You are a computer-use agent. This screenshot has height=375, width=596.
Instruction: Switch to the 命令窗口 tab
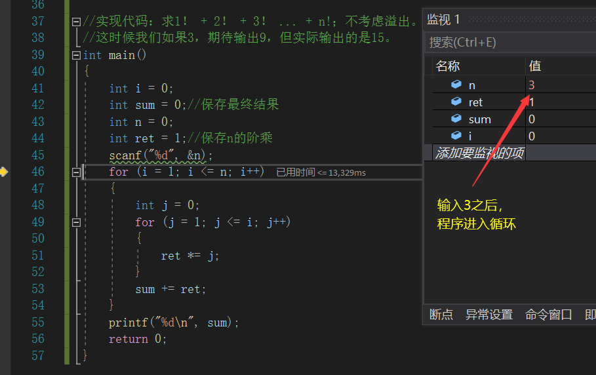(548, 315)
